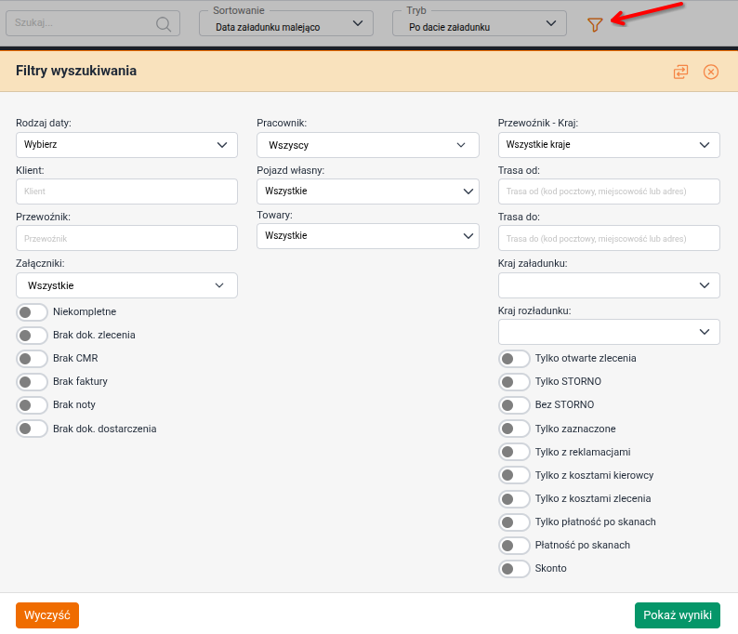Open the Załączniki dropdown
738x634 pixels.
tap(126, 285)
